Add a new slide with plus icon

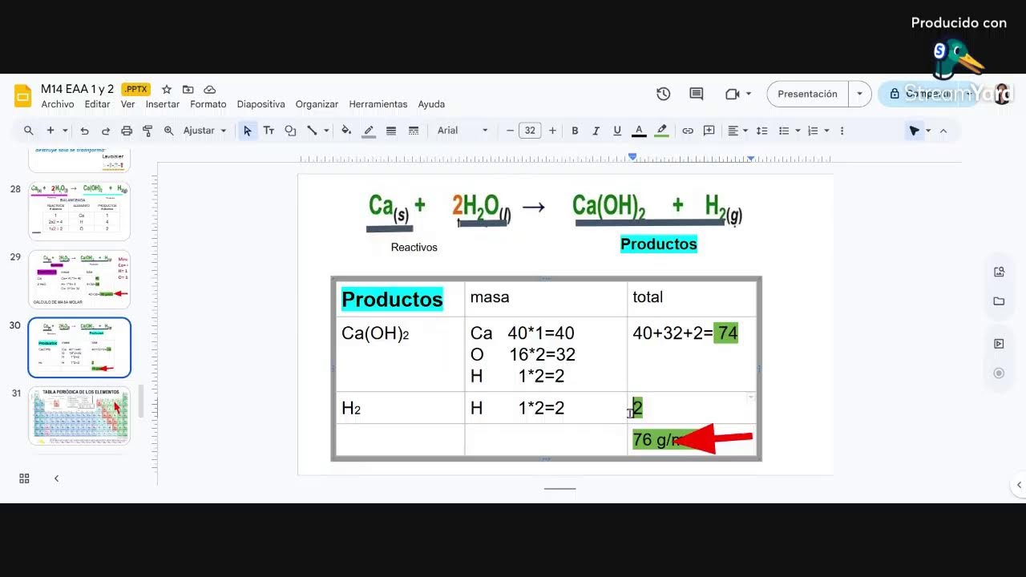[x=50, y=131]
